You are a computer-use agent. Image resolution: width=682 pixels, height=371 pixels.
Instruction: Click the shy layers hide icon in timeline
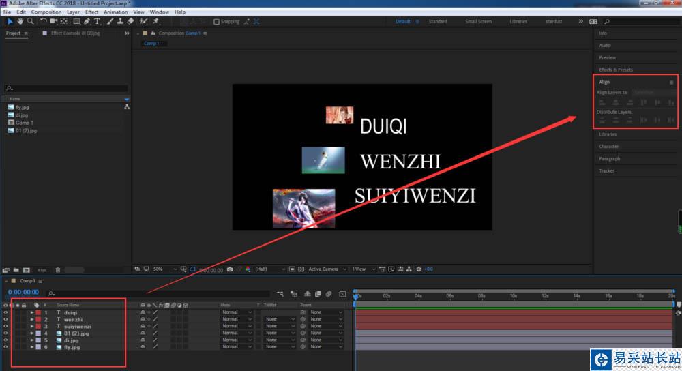308,294
